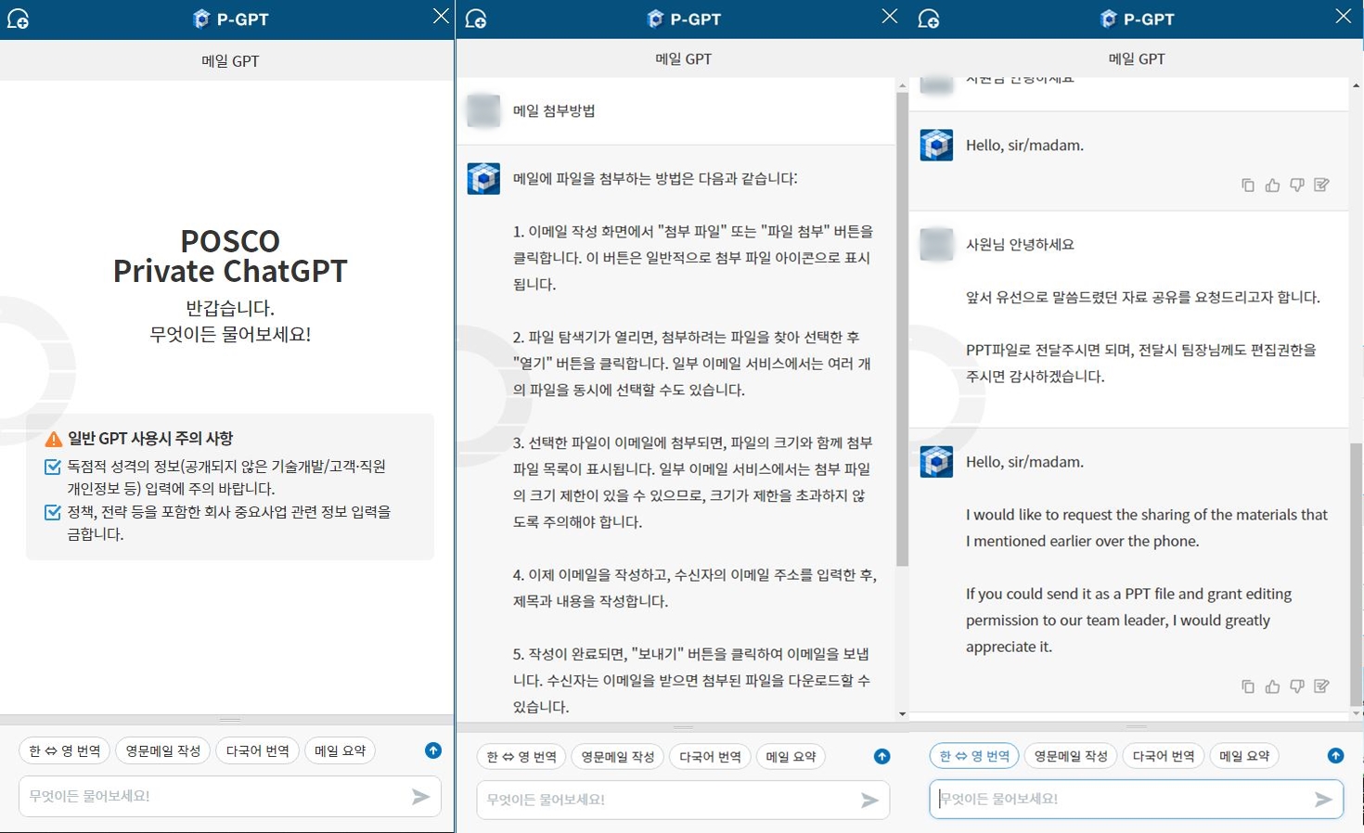Viewport: 1364px width, 833px height.
Task: Choose 다국어 번역 in right panel
Action: (x=1164, y=756)
